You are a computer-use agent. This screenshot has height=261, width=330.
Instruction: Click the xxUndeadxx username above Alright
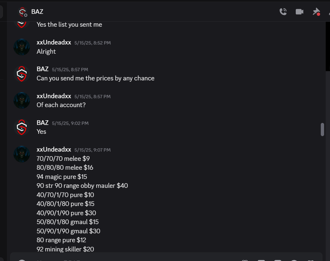(x=54, y=42)
